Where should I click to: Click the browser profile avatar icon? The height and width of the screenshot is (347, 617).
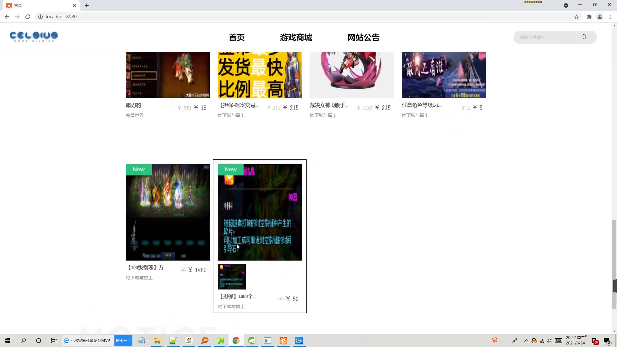(x=600, y=16)
